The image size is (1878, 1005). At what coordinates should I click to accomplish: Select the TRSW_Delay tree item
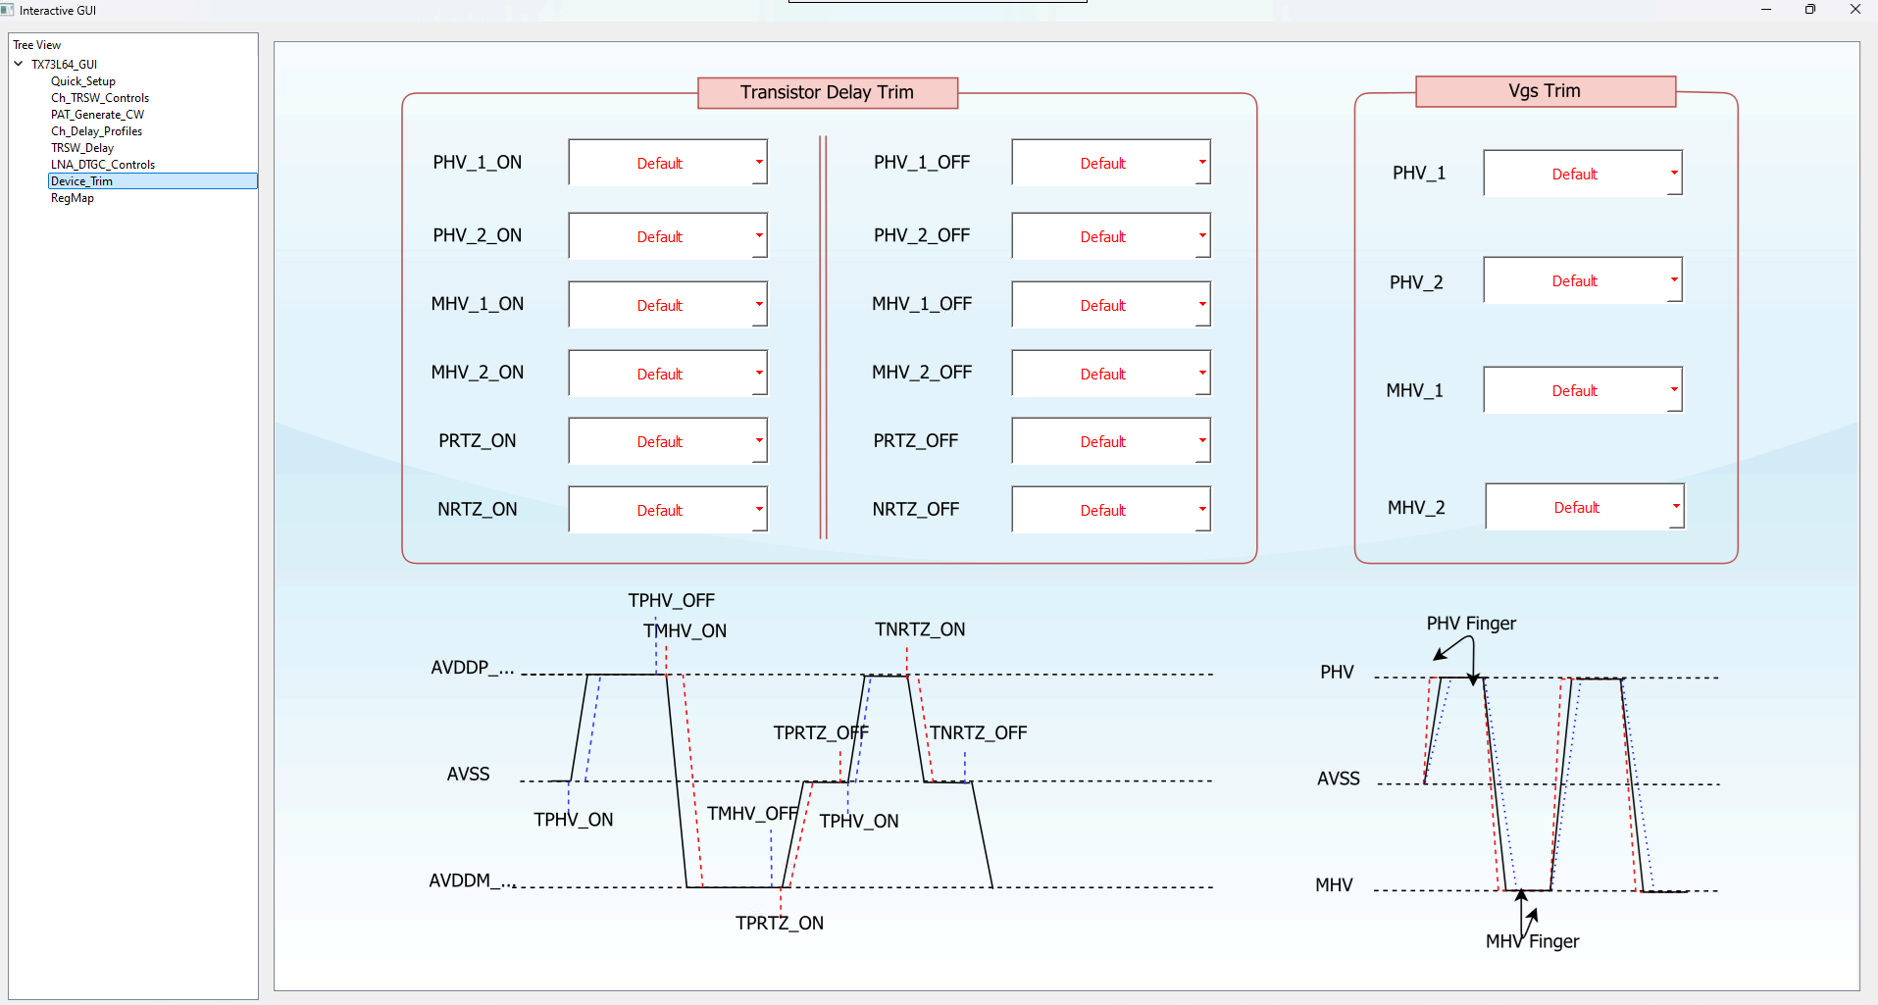[x=82, y=147]
